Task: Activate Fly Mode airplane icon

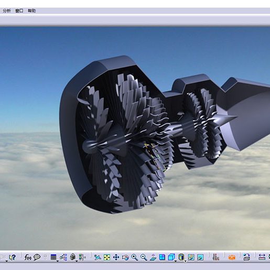Action: pyautogui.click(x=98, y=257)
